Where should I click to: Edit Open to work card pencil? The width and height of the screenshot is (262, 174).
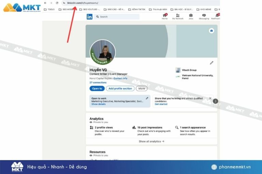pos(147,98)
